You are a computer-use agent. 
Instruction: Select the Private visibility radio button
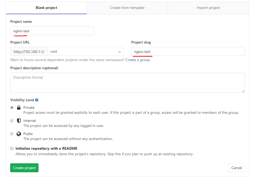[12, 107]
